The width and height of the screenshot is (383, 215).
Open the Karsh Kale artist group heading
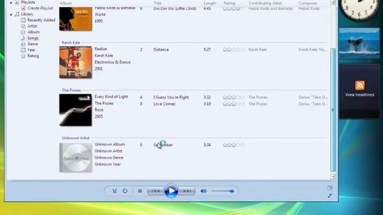[x=71, y=42]
